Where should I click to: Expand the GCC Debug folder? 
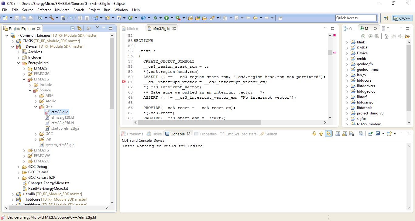tap(19, 167)
